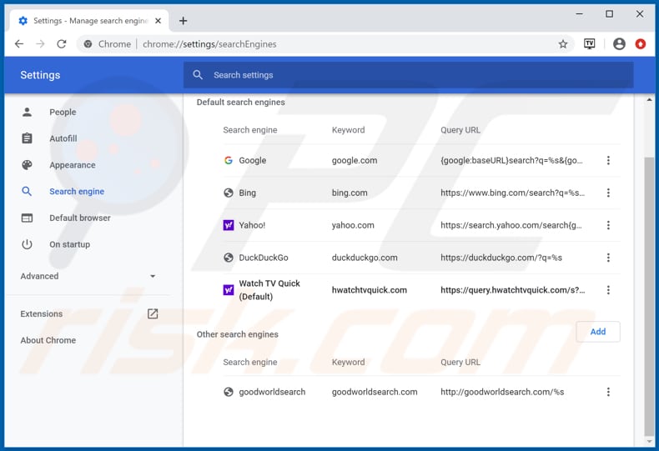Open About Chrome page
This screenshot has height=451, width=659.
(48, 340)
